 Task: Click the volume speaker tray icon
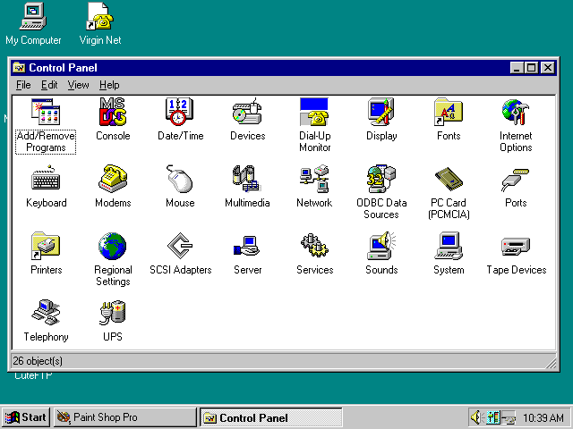pos(475,417)
